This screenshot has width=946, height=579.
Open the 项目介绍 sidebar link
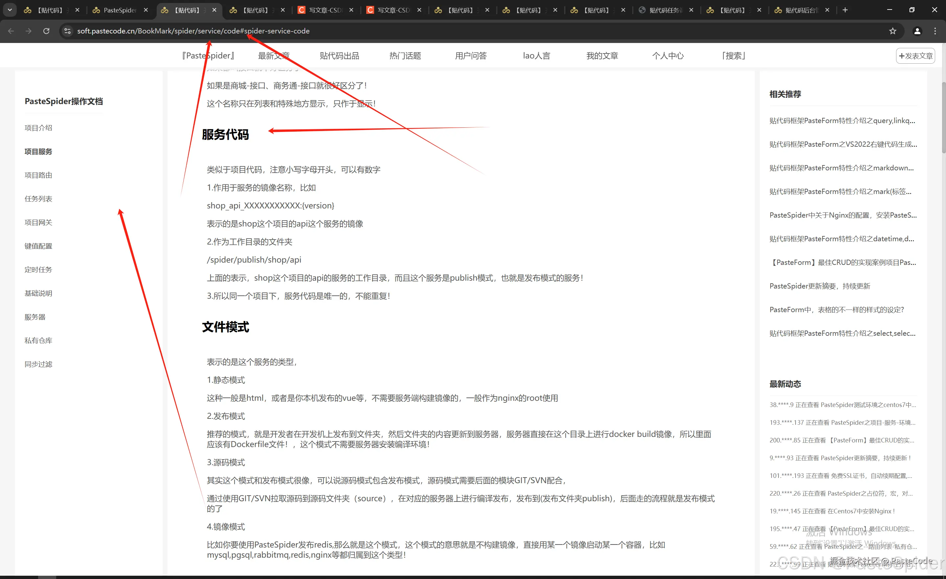38,127
